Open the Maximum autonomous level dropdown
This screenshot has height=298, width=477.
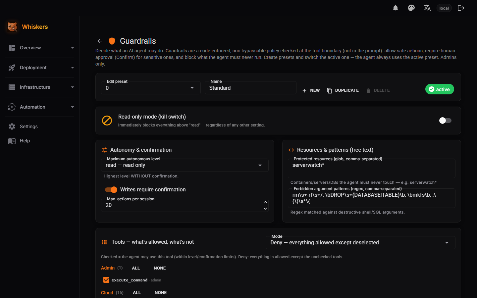coord(185,165)
